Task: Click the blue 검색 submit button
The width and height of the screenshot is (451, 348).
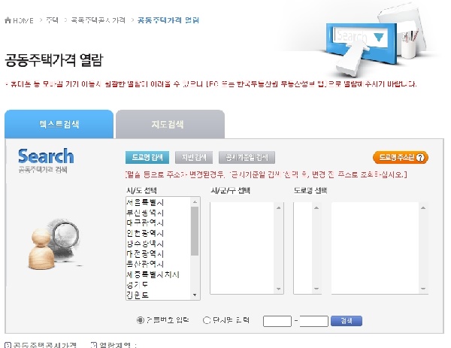Action: (x=347, y=321)
